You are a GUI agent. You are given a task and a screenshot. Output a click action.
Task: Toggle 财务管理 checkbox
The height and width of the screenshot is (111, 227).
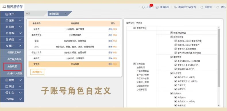(172, 73)
